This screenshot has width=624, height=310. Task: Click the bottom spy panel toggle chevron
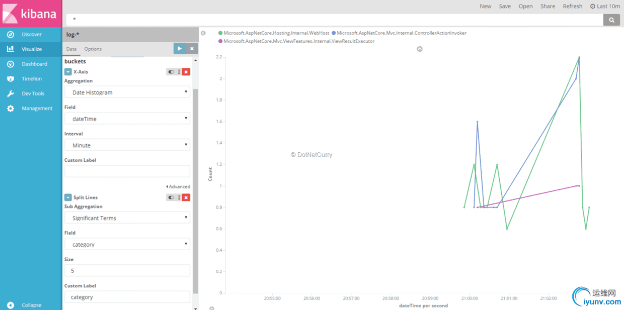[212, 308]
